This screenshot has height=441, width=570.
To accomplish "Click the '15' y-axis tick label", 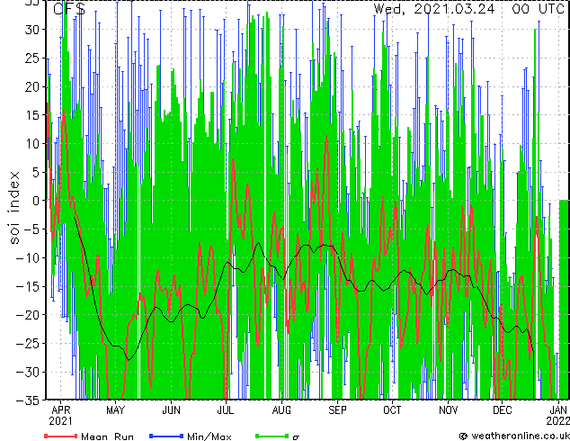I will pyautogui.click(x=32, y=115).
